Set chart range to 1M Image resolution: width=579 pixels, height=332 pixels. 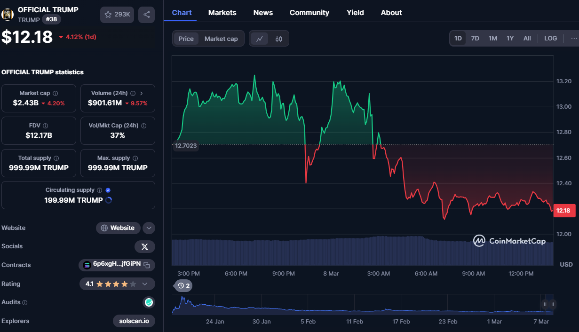[x=493, y=39]
